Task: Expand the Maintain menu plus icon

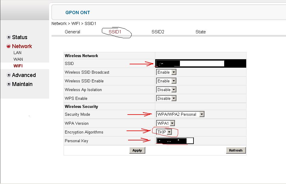Action: pyautogui.click(x=9, y=84)
